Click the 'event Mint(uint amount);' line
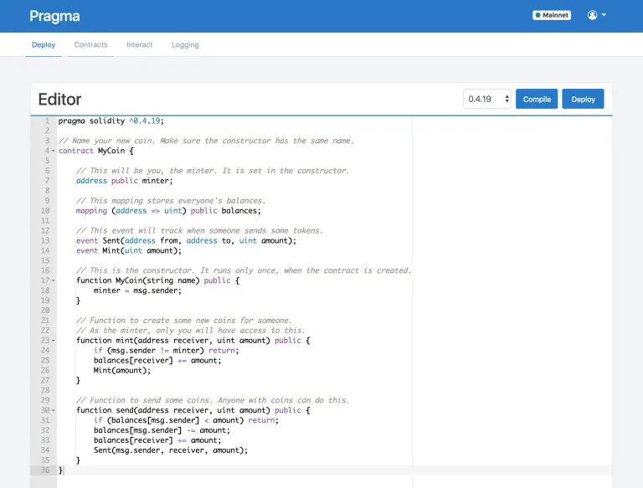643x488 pixels. pos(128,250)
